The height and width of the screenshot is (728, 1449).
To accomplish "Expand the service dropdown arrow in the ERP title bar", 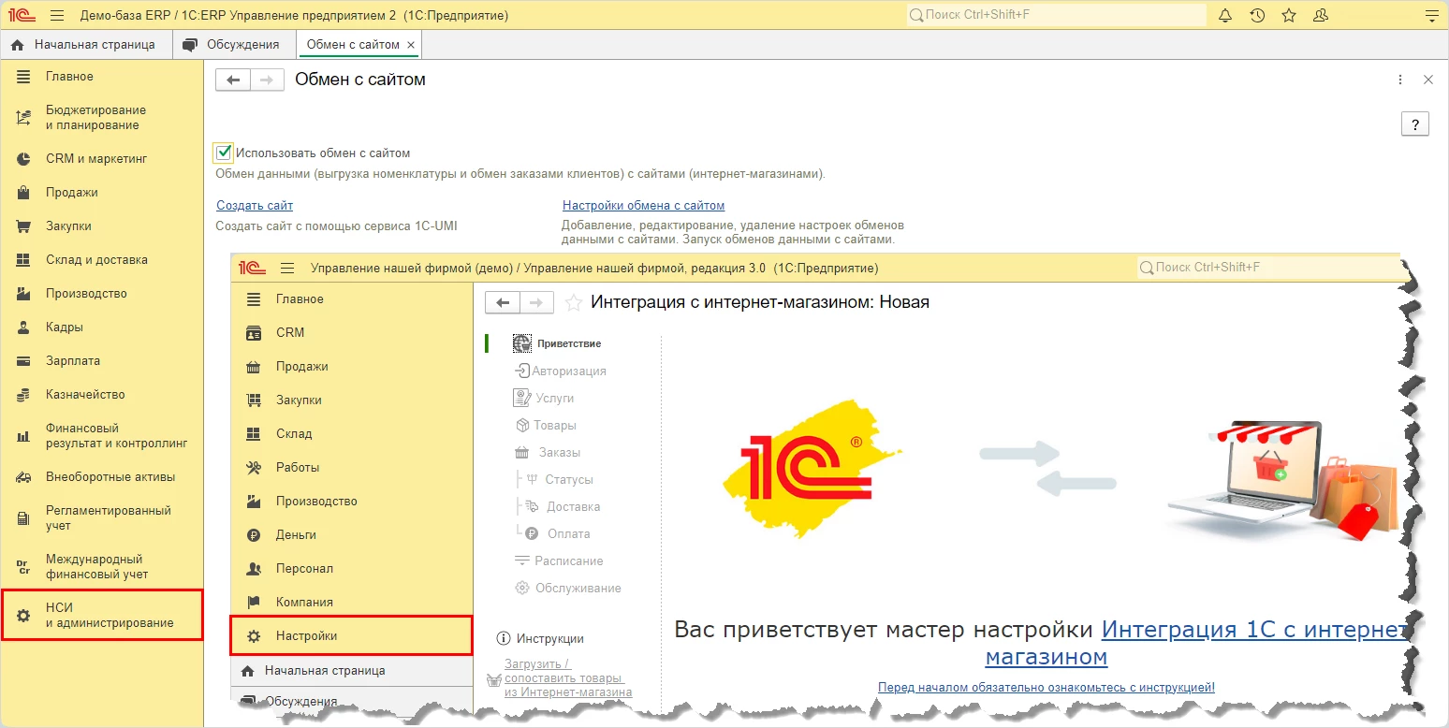I will tap(1431, 16).
